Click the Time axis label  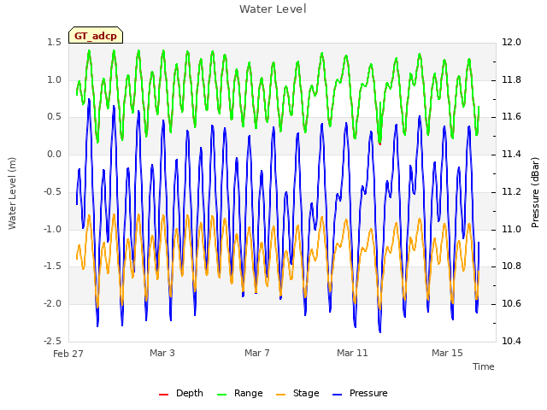(x=484, y=366)
